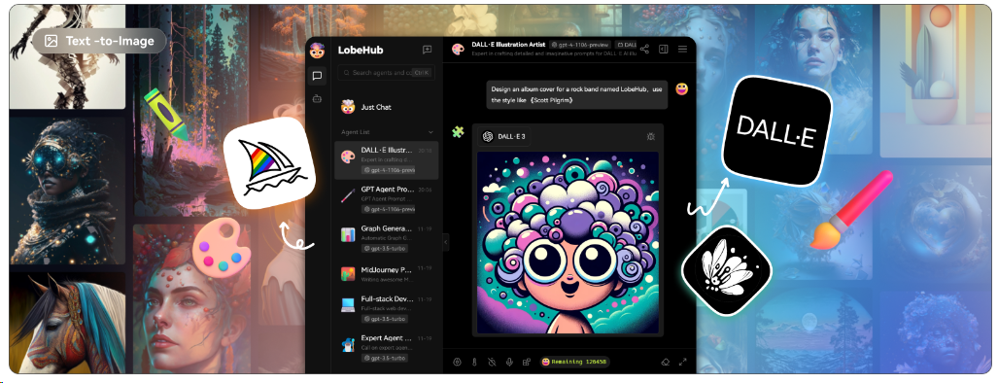Click the DALL·E Illustration Artist header title
The height and width of the screenshot is (383, 998).
point(508,45)
